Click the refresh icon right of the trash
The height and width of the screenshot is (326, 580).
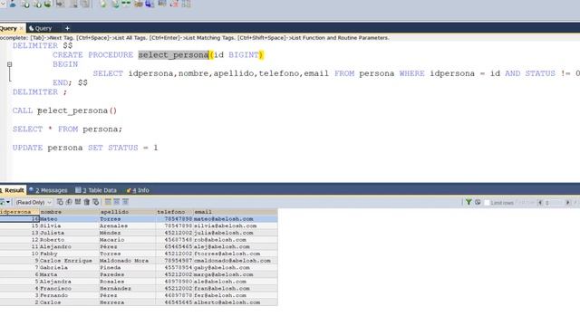(96, 202)
